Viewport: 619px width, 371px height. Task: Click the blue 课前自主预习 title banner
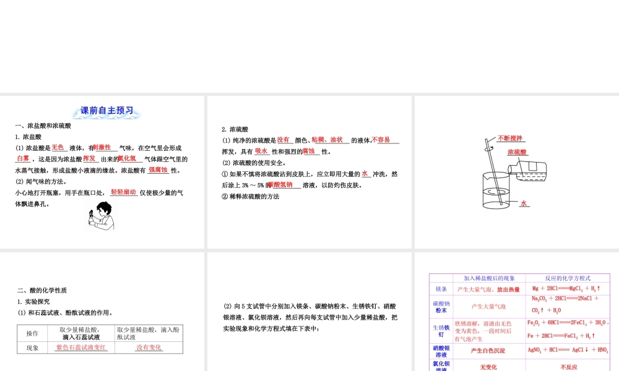click(106, 111)
